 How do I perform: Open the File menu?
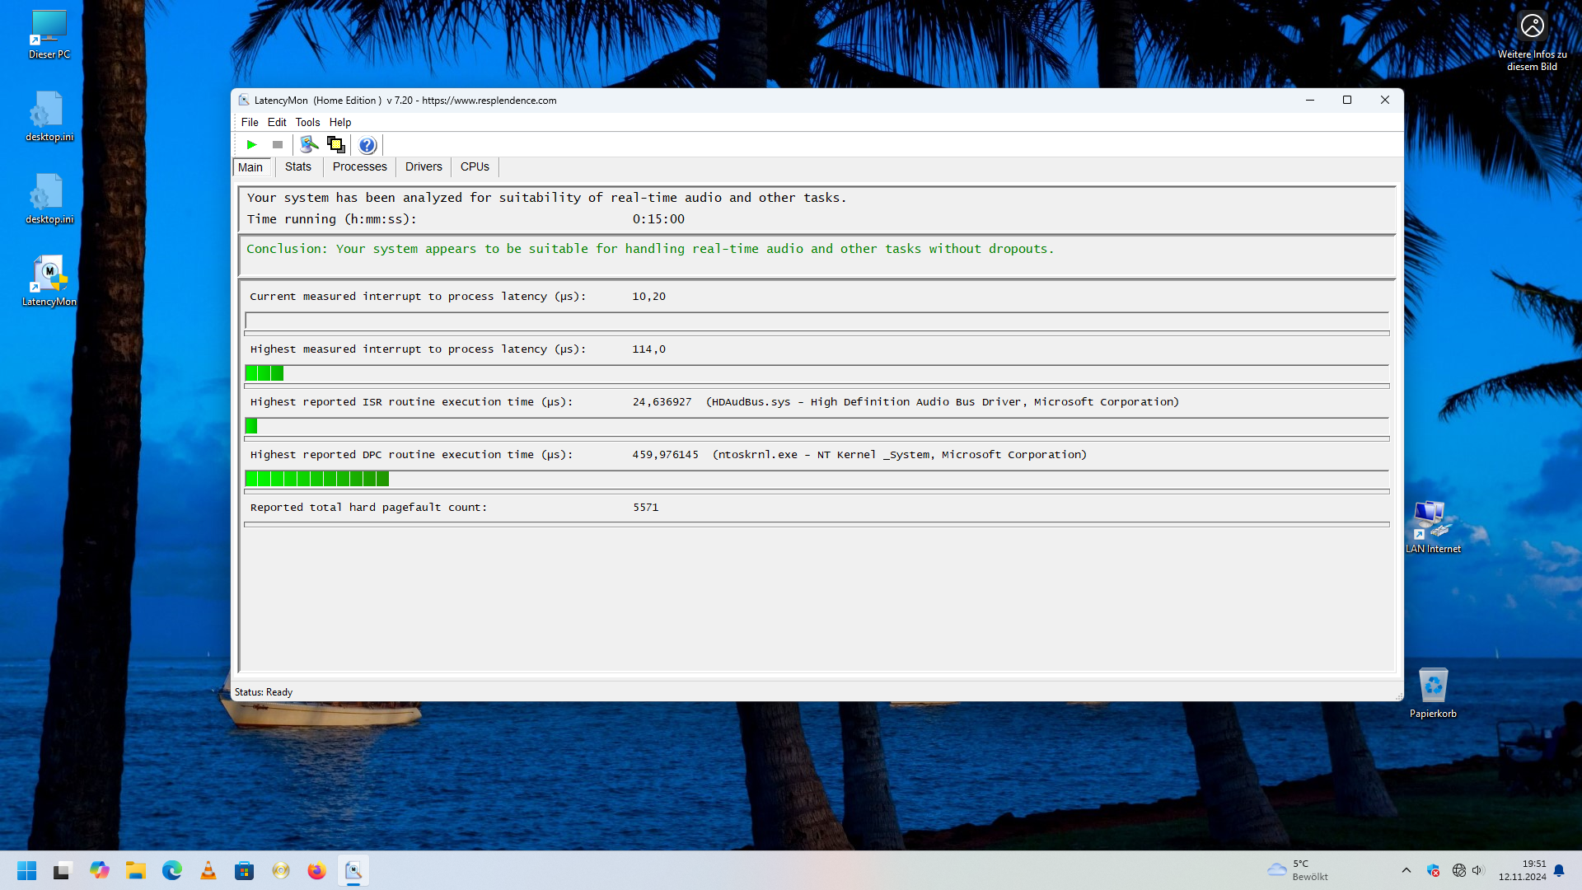tap(250, 122)
